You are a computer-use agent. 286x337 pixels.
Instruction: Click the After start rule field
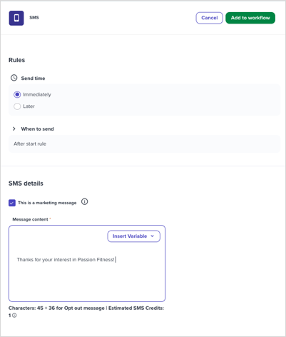click(145, 144)
